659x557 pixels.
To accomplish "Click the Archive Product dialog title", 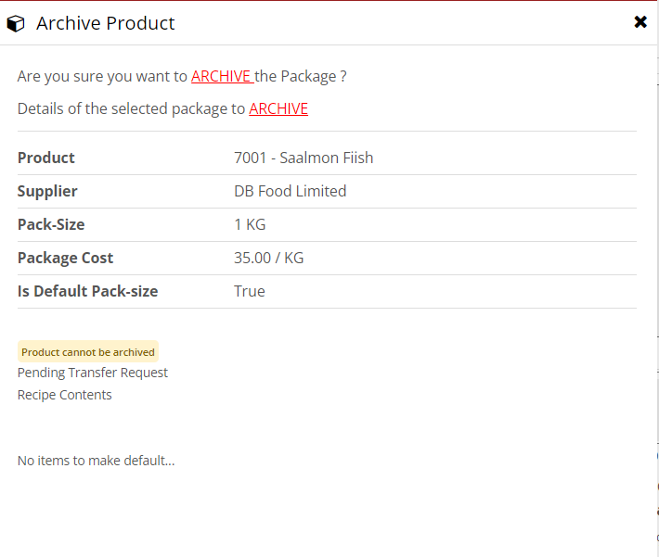I will coord(106,24).
